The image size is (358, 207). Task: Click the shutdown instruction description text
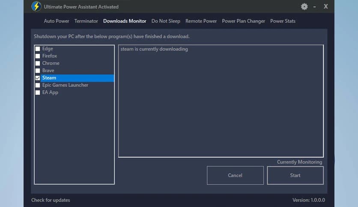click(x=112, y=36)
